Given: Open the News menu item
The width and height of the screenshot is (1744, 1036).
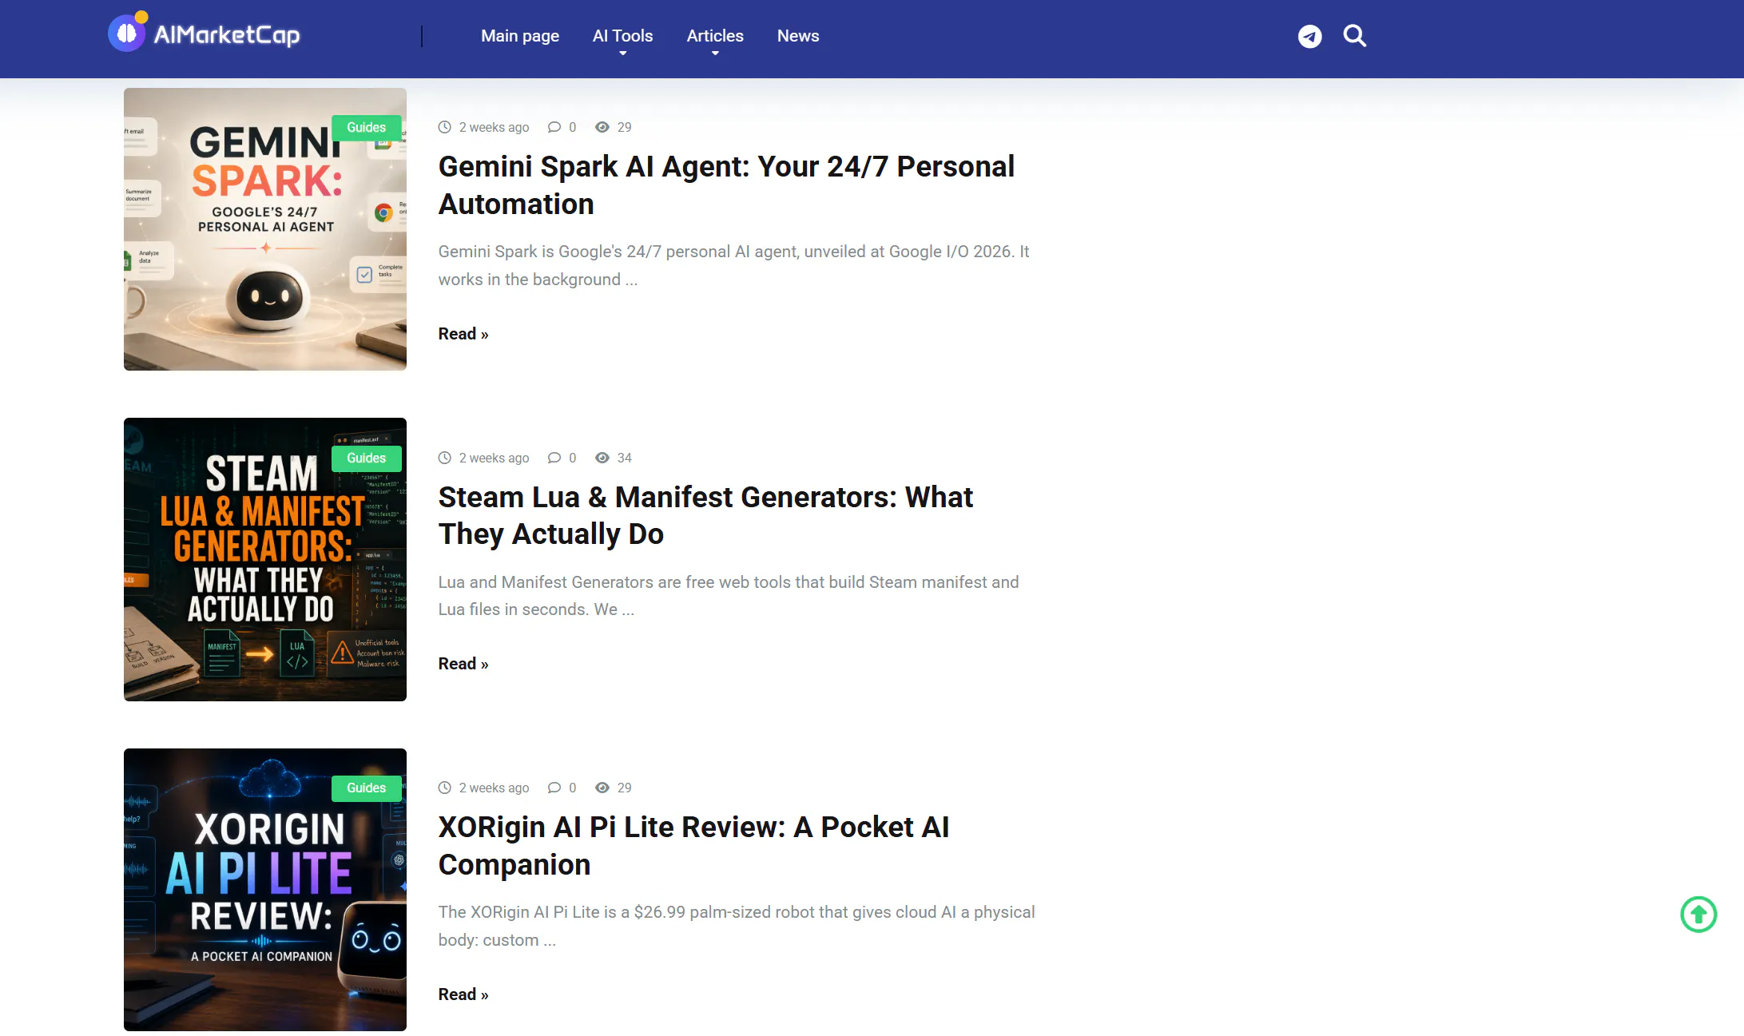Looking at the screenshot, I should [798, 36].
